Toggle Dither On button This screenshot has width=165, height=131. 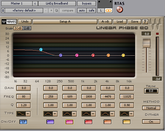tap(151, 122)
